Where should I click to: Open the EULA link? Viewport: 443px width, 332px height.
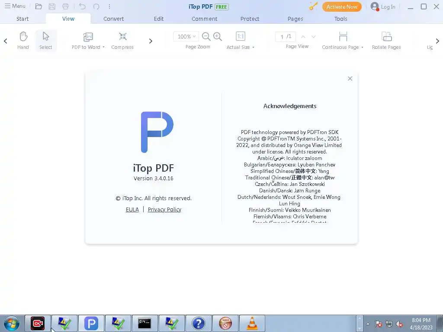tap(132, 210)
